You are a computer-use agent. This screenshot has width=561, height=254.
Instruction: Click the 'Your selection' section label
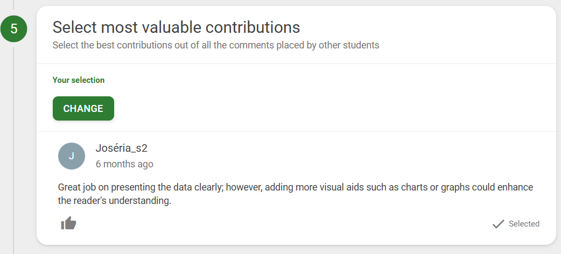79,80
